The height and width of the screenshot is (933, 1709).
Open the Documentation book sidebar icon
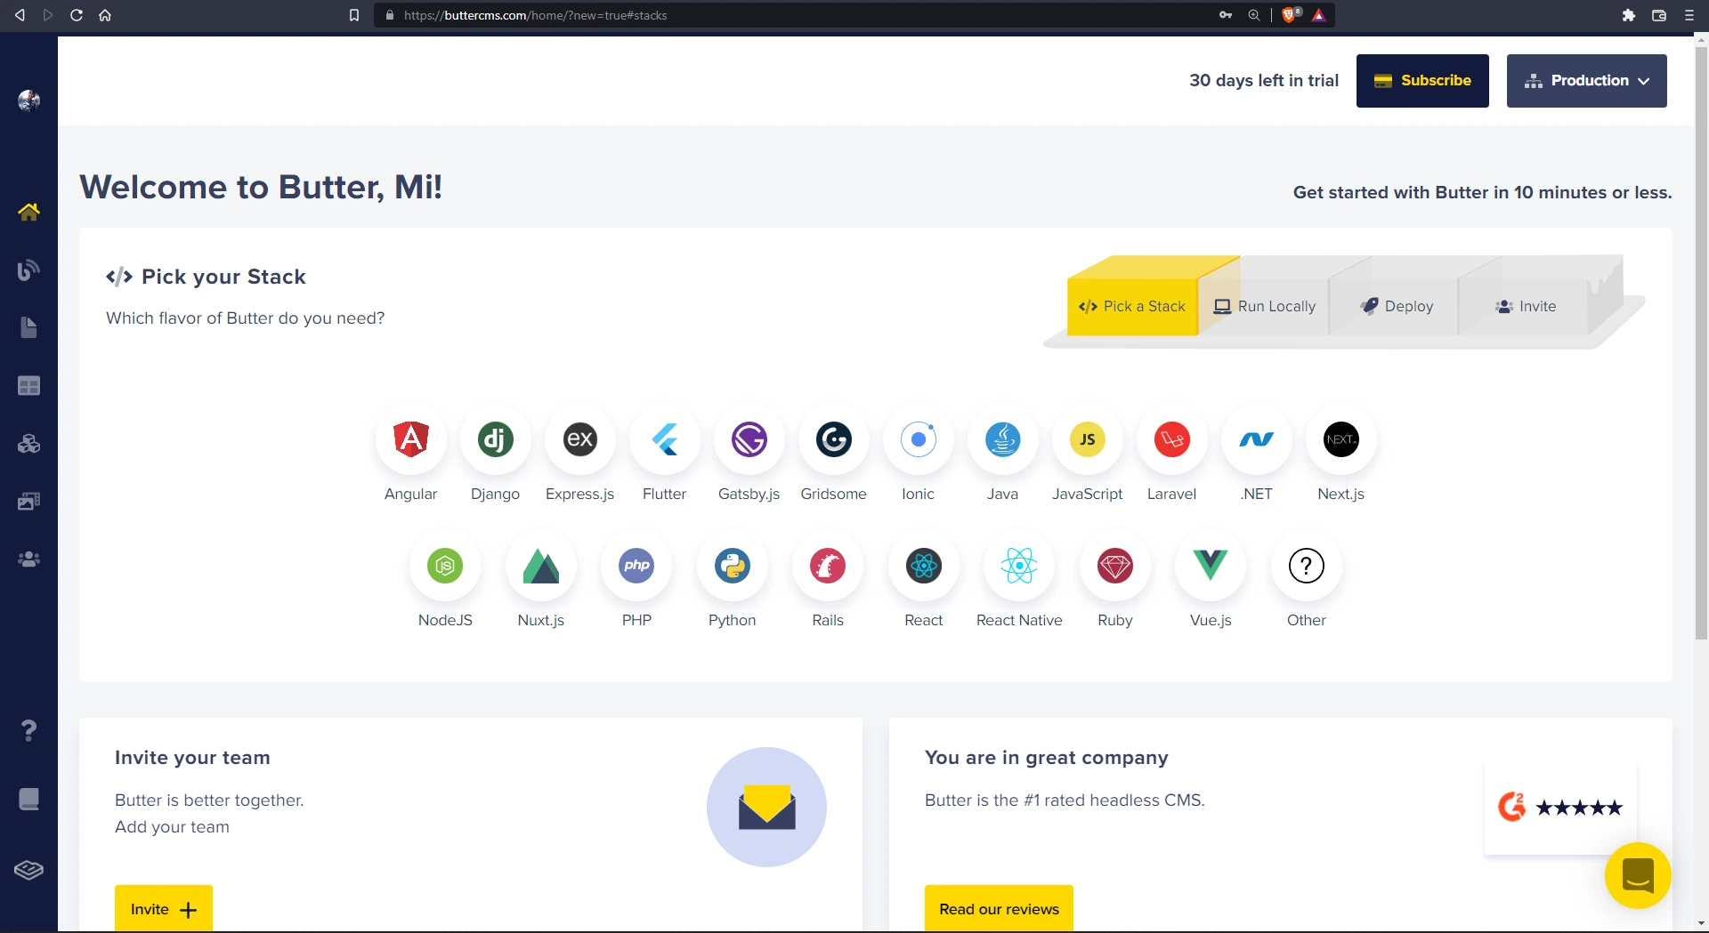tap(28, 799)
